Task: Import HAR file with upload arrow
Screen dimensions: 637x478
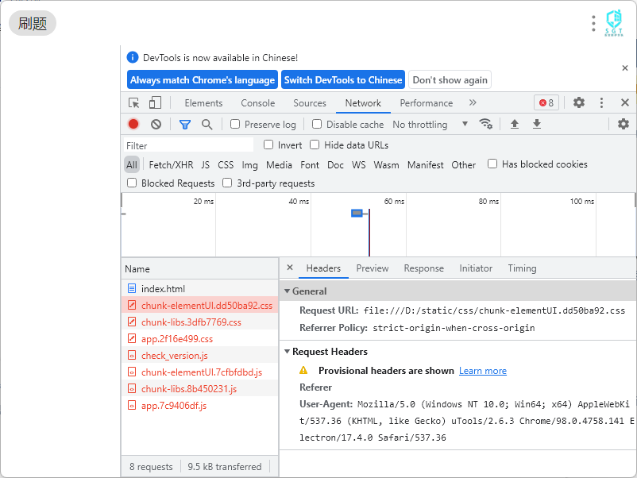Action: 515,124
